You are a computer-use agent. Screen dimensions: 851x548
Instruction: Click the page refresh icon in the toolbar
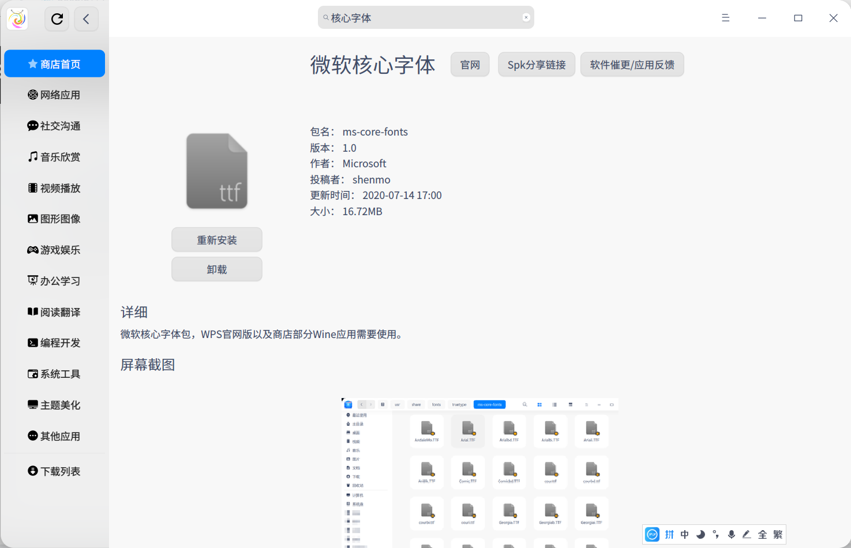[56, 18]
